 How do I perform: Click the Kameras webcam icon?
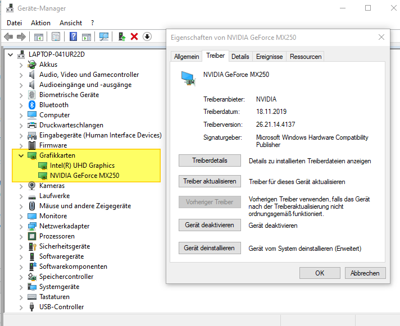tap(32, 186)
